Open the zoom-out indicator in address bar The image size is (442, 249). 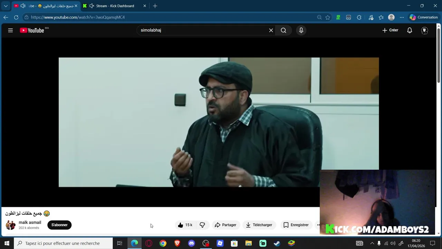(x=319, y=17)
